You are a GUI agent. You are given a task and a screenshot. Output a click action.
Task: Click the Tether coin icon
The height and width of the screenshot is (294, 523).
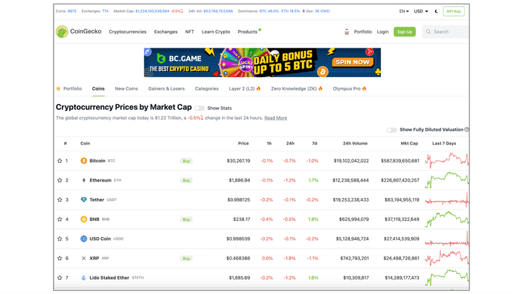(x=84, y=200)
